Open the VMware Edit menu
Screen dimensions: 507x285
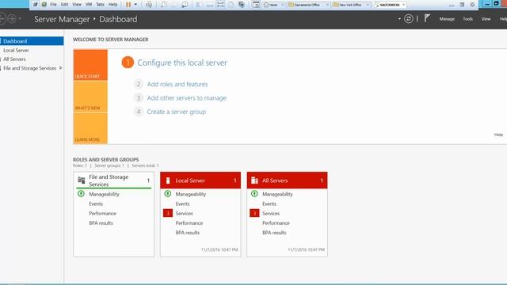click(x=65, y=5)
